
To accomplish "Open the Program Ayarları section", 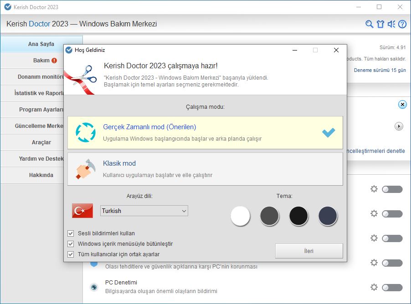I will click(32, 110).
